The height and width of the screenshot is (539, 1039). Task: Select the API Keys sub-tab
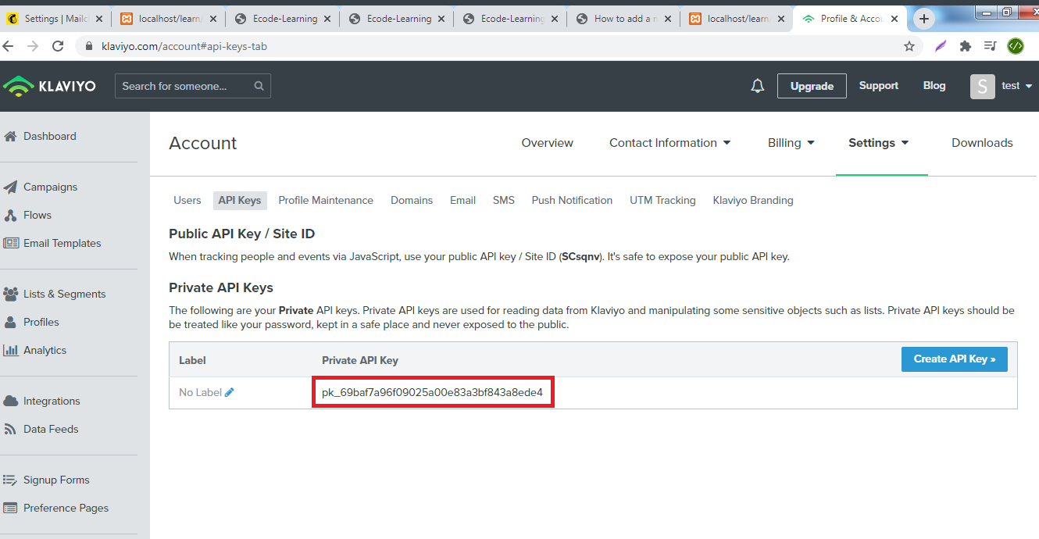click(x=240, y=201)
